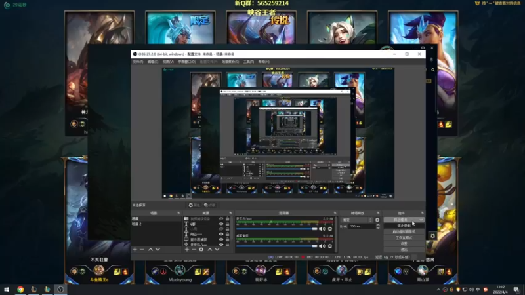Image resolution: width=525 pixels, height=295 pixels.
Task: Move the scene up with the arrow icon
Action: point(150,250)
